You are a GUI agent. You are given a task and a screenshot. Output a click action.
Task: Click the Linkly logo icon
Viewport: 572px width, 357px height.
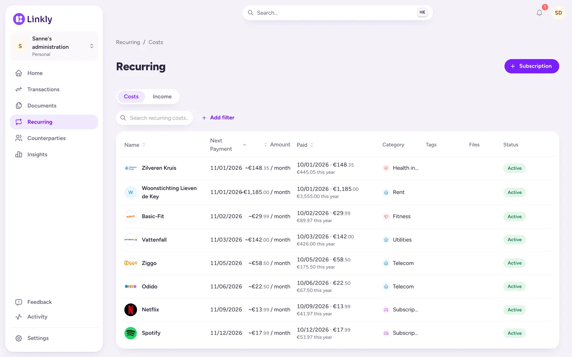(x=19, y=19)
